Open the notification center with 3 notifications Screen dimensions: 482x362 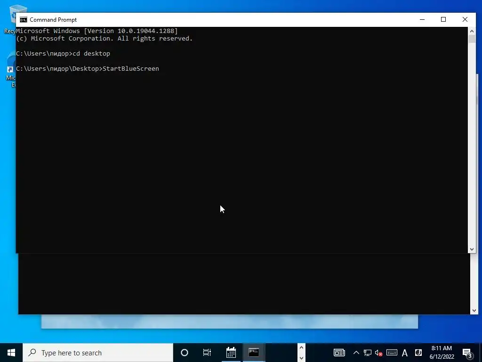(467, 353)
